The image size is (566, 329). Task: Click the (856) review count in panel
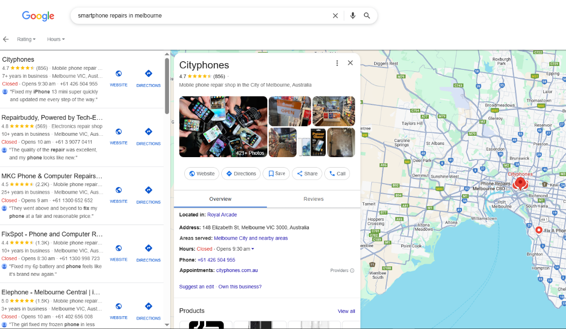(219, 76)
